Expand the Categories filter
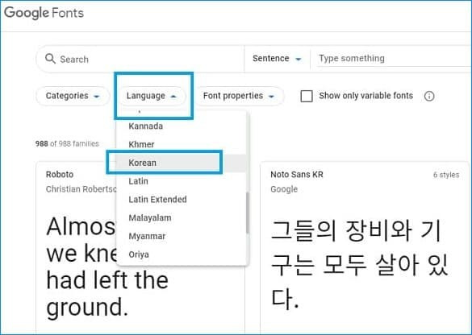The image size is (472, 335). [x=73, y=96]
